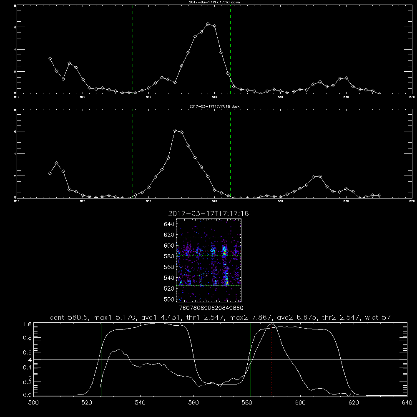Click the '580' x-axis label of the bottom plot

point(247,402)
